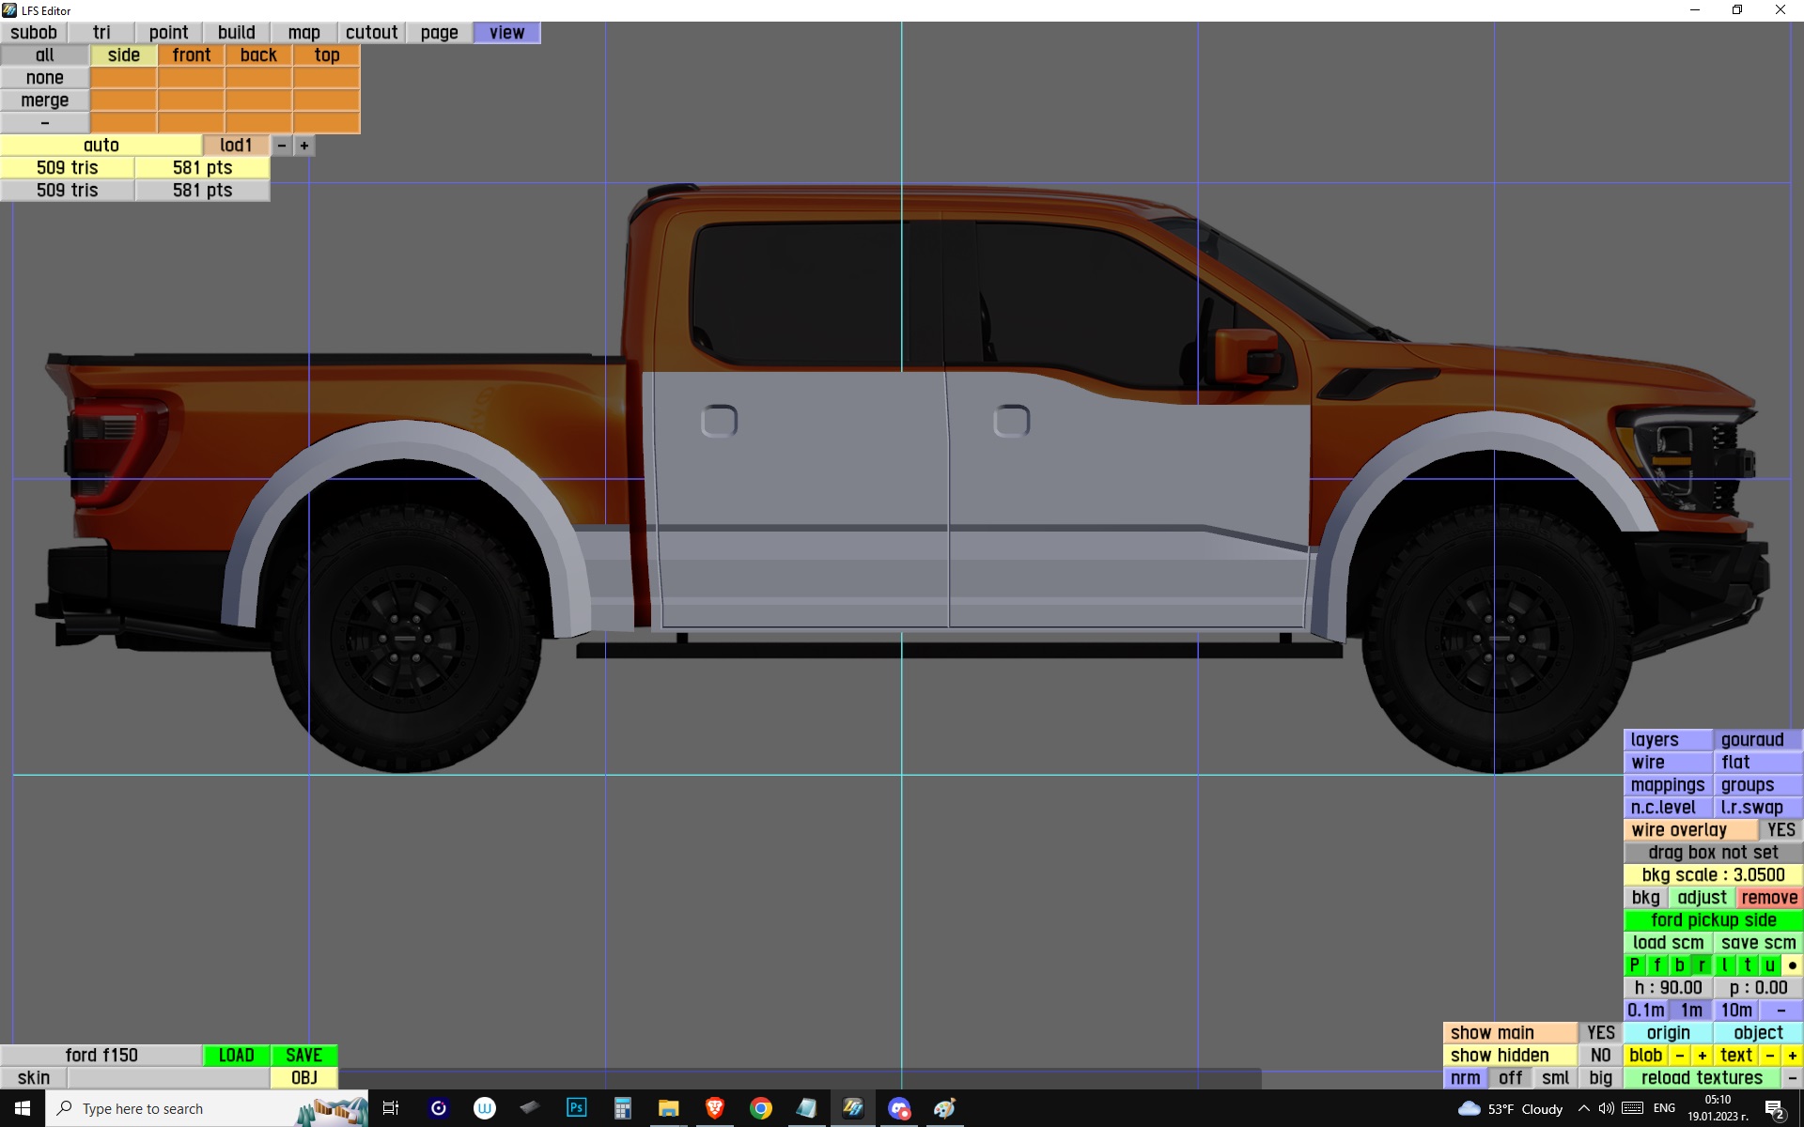
Task: Click the dot button after view presets
Action: 1792,965
